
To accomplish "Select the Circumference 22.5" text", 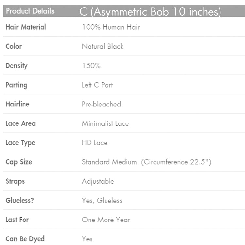I will (x=176, y=162).
